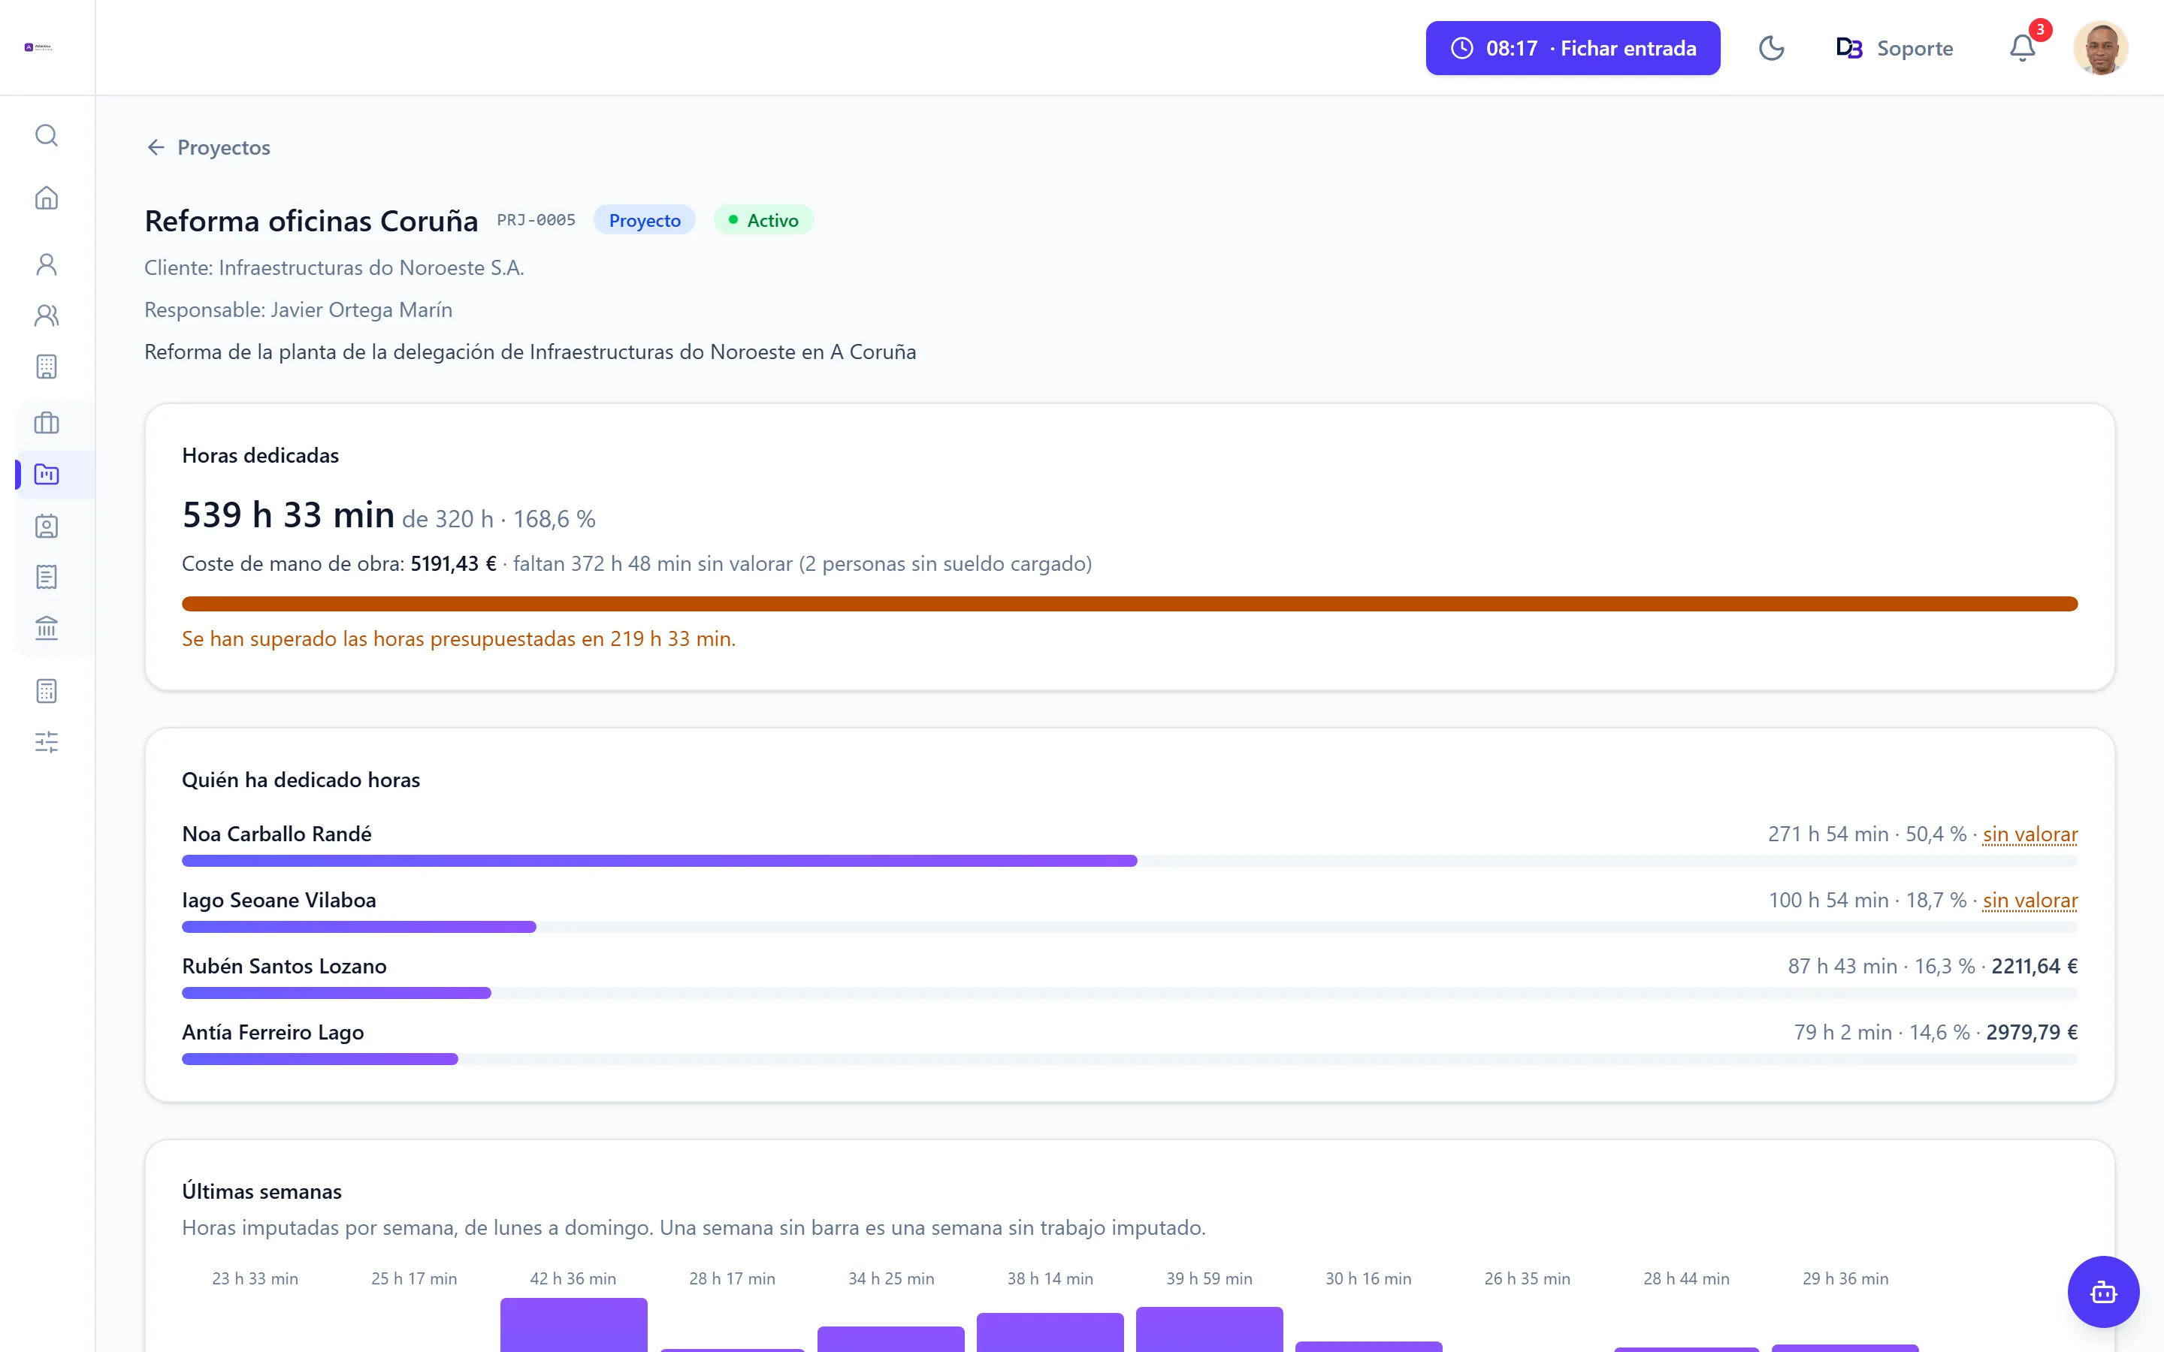Click the 539 h 33 min total hours
The height and width of the screenshot is (1352, 2164).
[288, 515]
